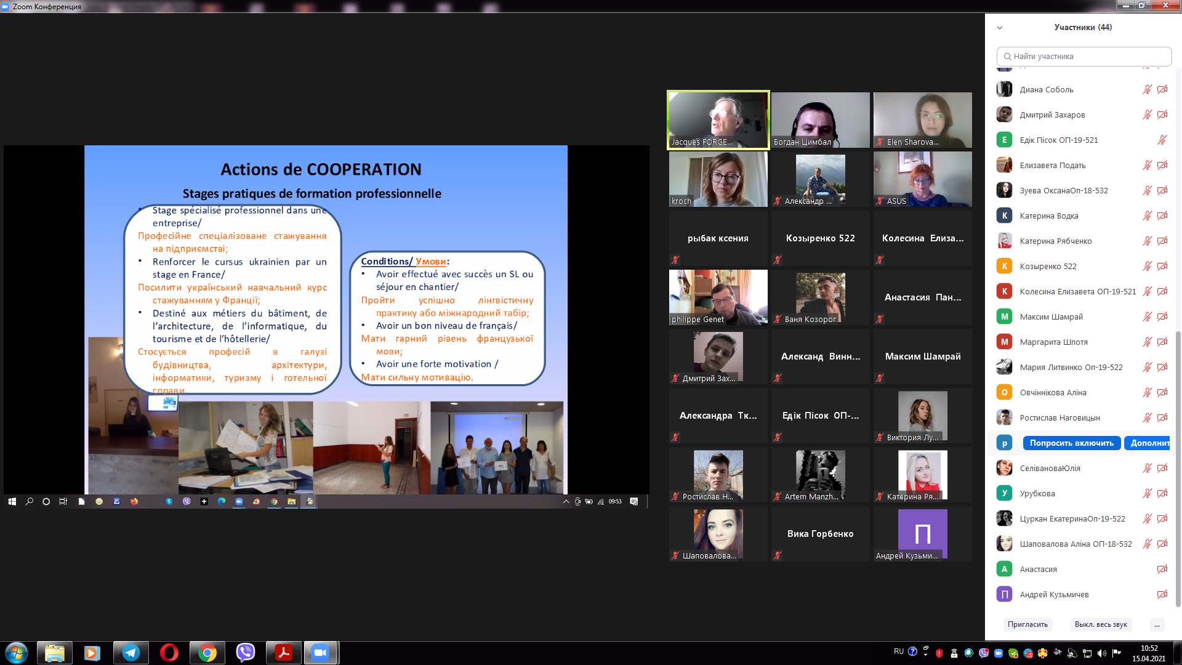Focus the Найти участника search field
This screenshot has width=1182, height=665.
click(x=1083, y=56)
